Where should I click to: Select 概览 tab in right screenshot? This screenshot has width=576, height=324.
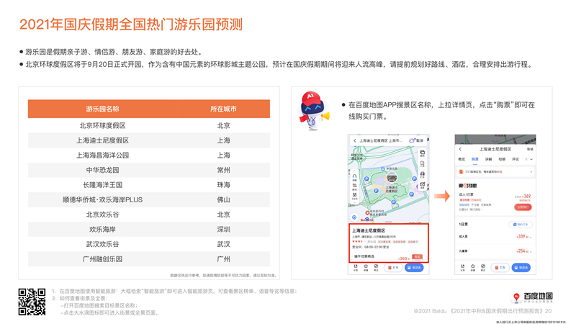tap(462, 159)
